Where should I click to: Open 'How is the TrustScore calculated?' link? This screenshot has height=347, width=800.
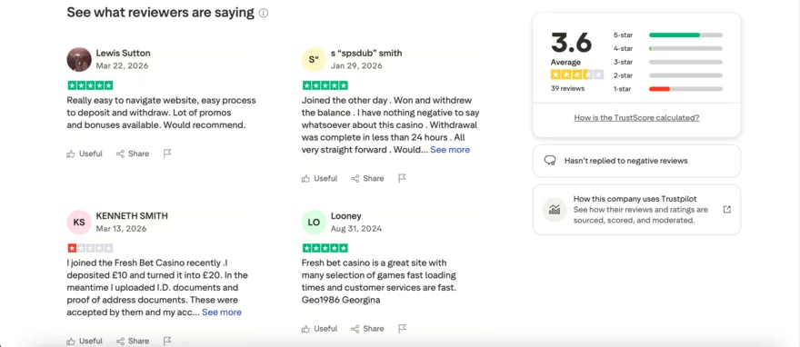(x=636, y=118)
